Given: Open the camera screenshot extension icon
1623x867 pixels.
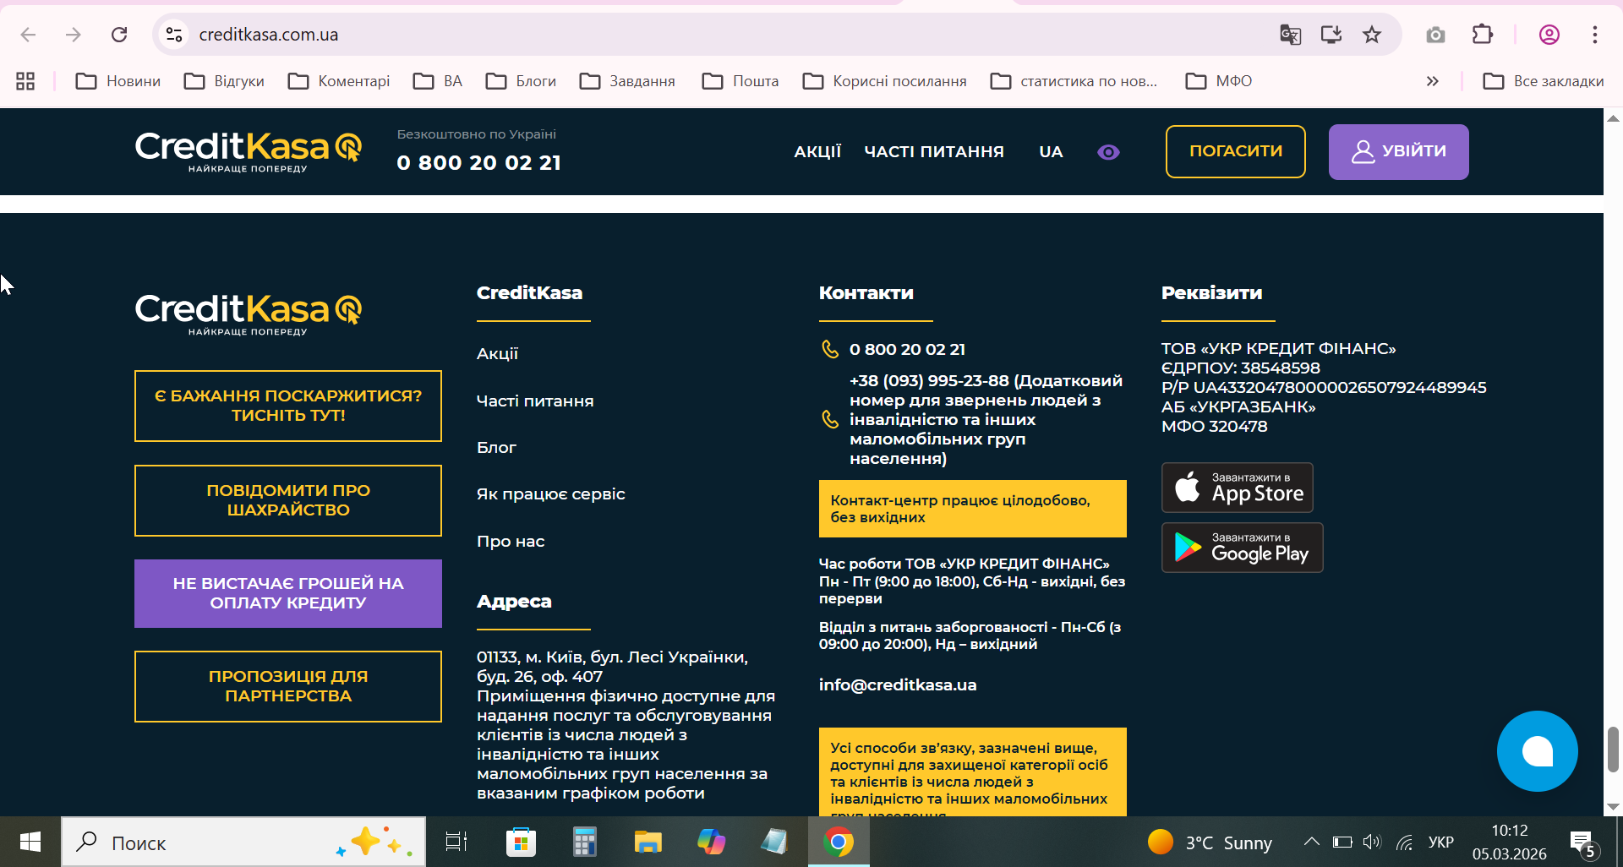Looking at the screenshot, I should (1435, 35).
